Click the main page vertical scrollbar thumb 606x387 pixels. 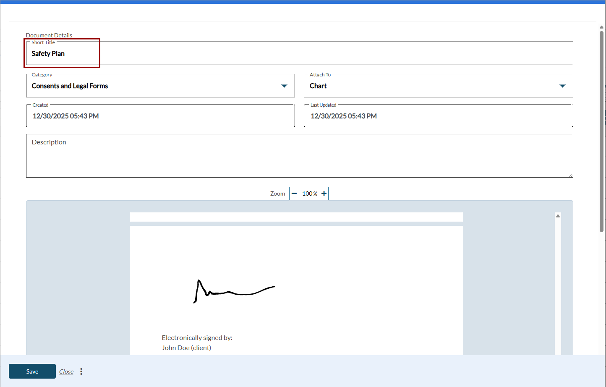[x=601, y=130]
